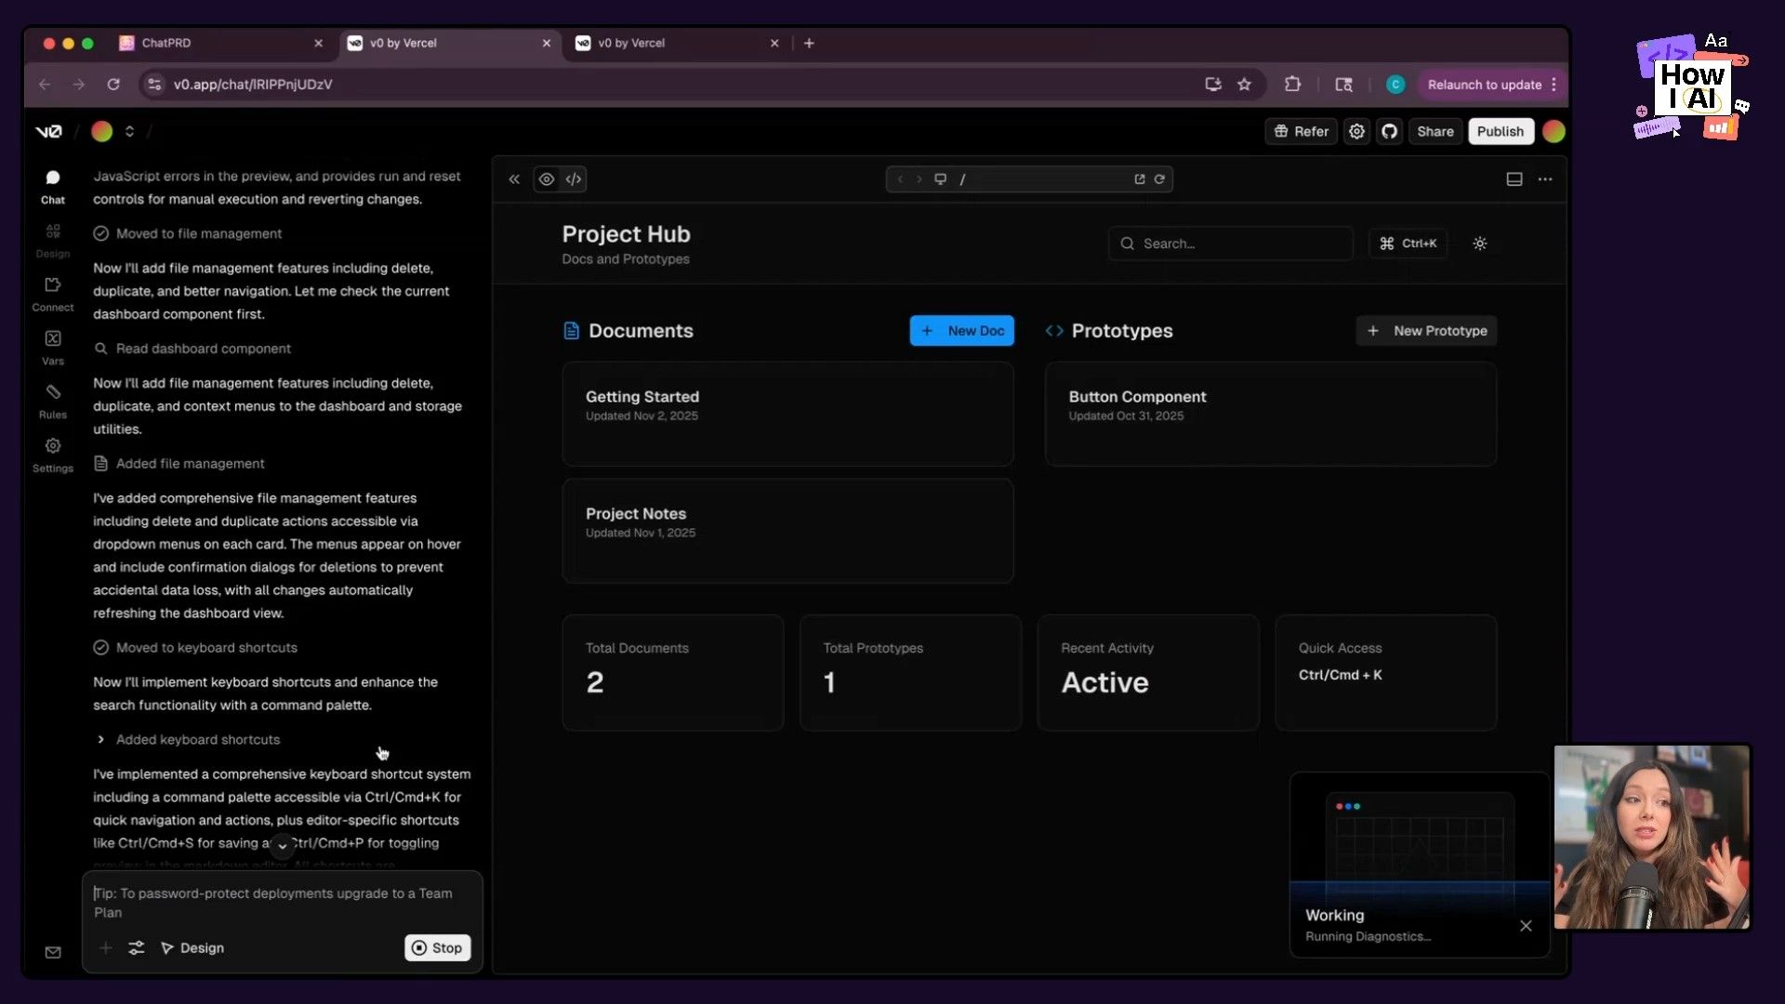Screen dimensions: 1785x1004
Task: Click the Added file management step
Action: (x=179, y=464)
